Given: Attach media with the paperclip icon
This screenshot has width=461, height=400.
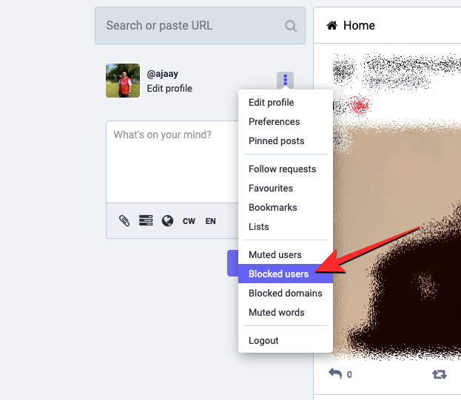Looking at the screenshot, I should pos(124,221).
